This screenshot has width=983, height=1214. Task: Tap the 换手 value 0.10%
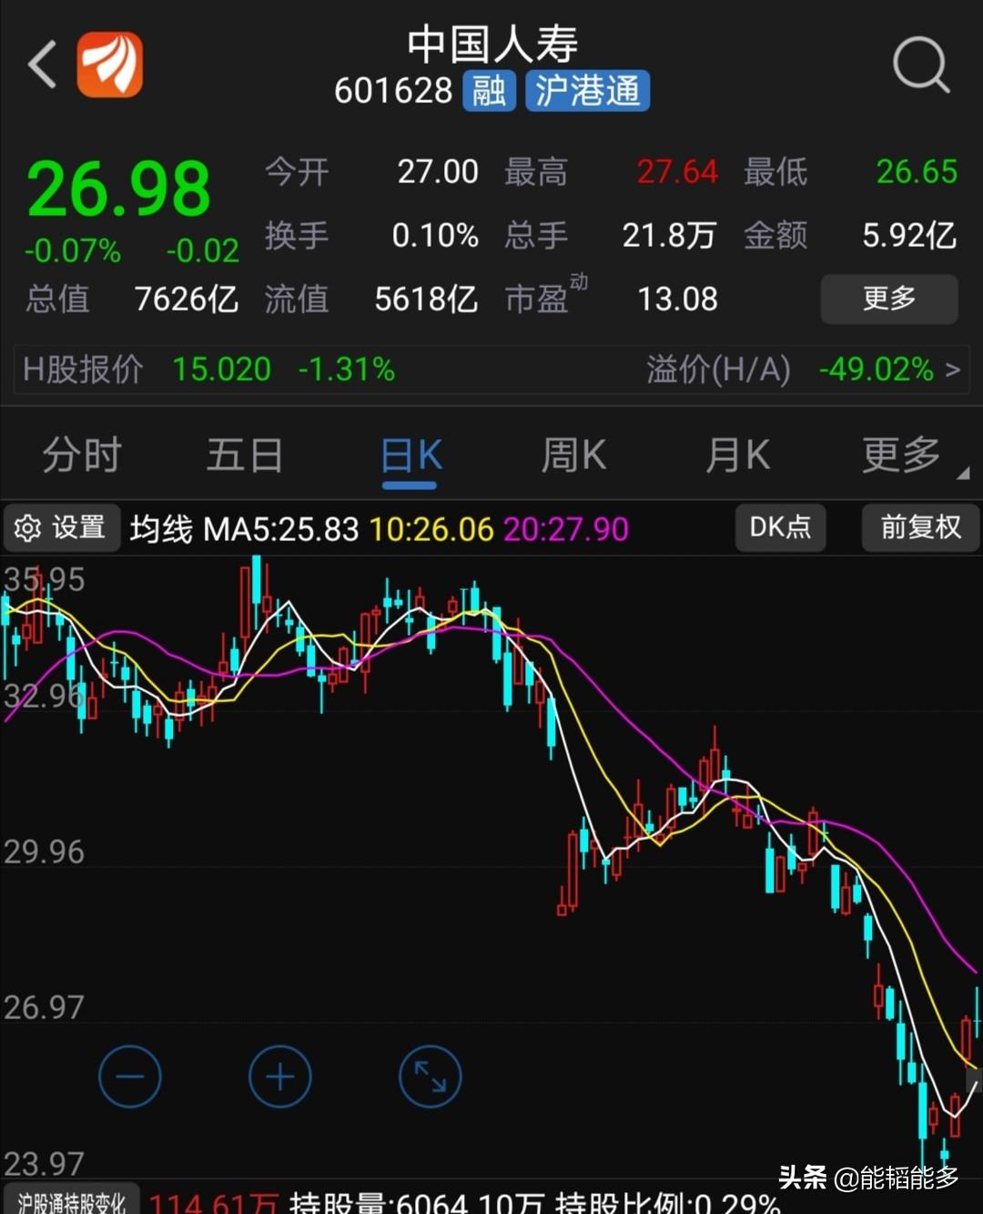click(x=435, y=236)
